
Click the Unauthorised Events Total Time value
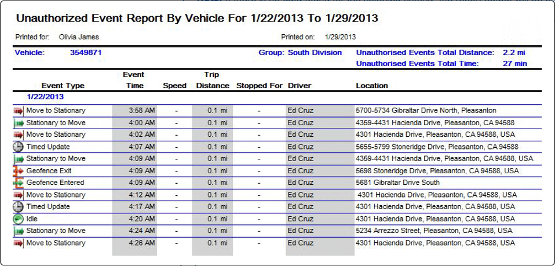pyautogui.click(x=515, y=64)
